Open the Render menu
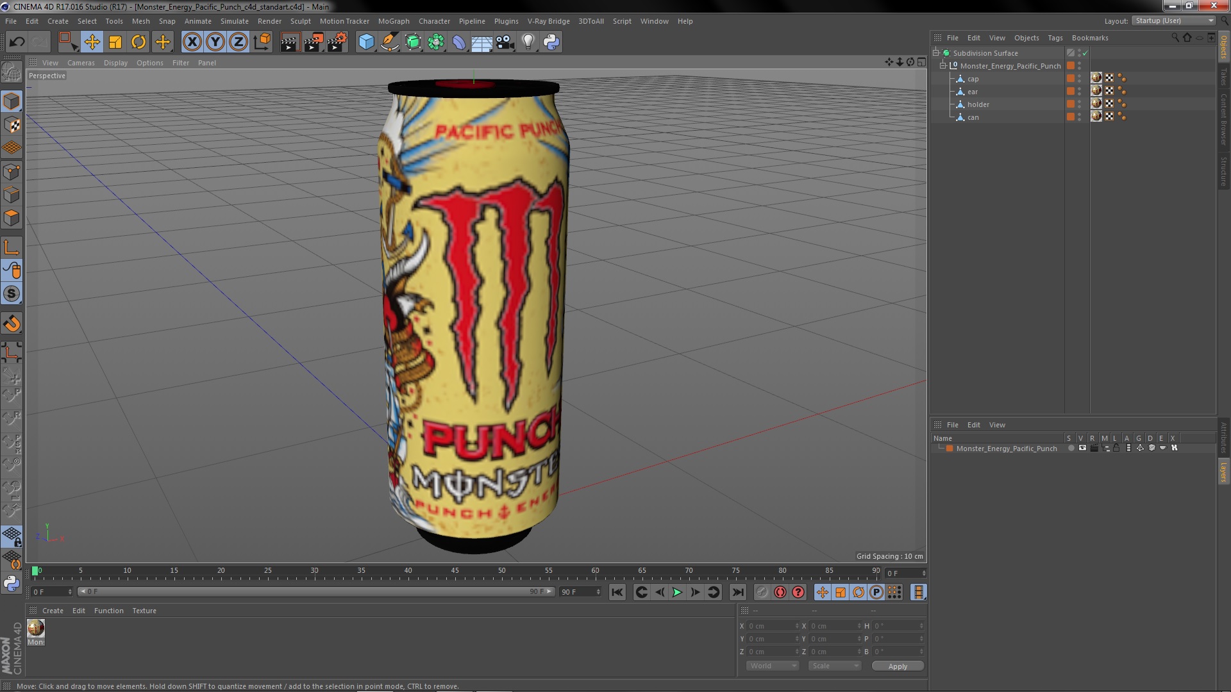This screenshot has width=1231, height=692. pyautogui.click(x=269, y=21)
